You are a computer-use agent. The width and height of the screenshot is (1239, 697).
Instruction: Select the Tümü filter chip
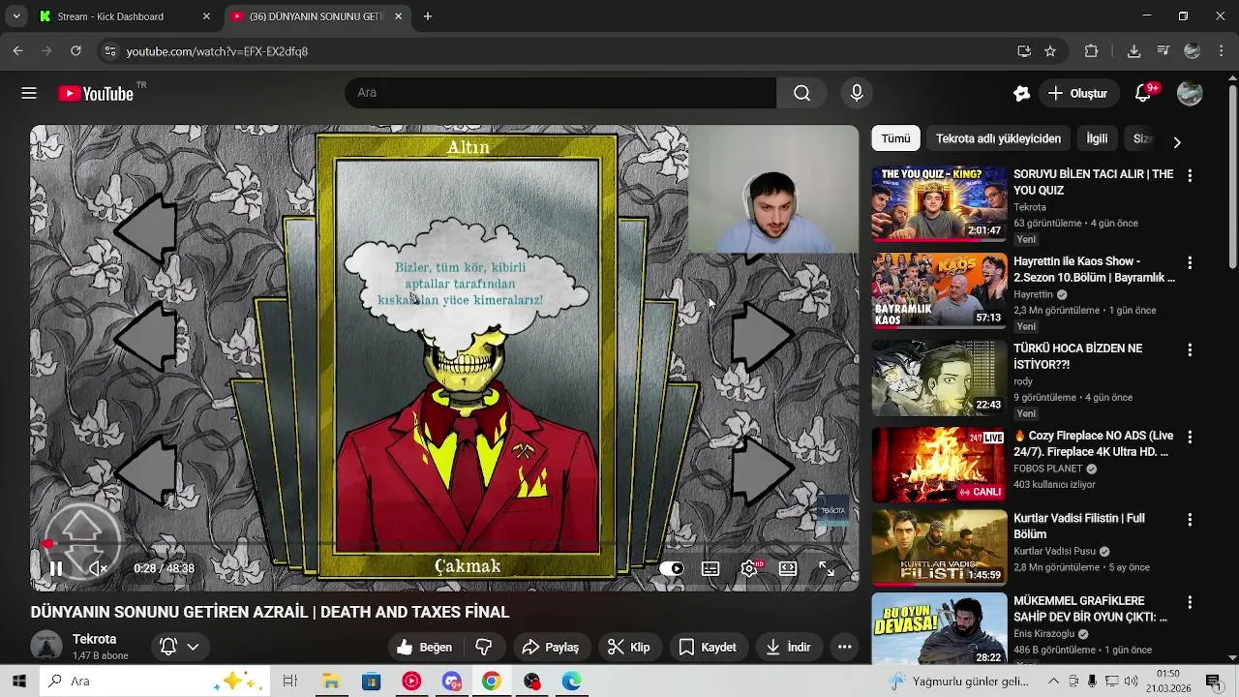[895, 138]
